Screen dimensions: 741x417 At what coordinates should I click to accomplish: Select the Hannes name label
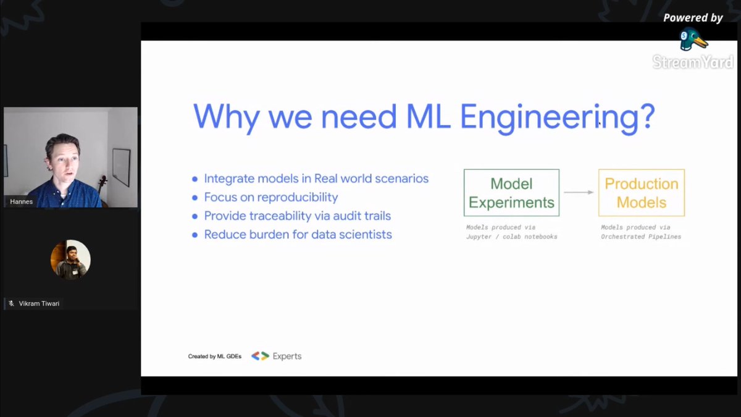(x=21, y=201)
